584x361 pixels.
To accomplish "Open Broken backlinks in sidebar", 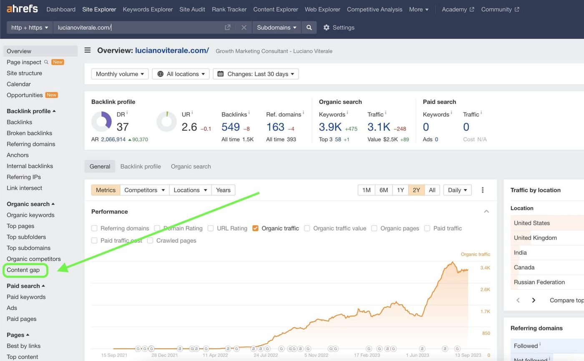I will click(x=29, y=133).
